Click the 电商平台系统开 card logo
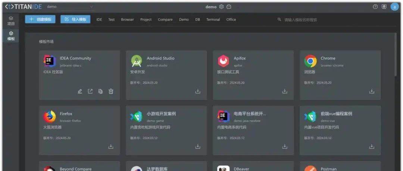403x171 pixels. [224, 117]
